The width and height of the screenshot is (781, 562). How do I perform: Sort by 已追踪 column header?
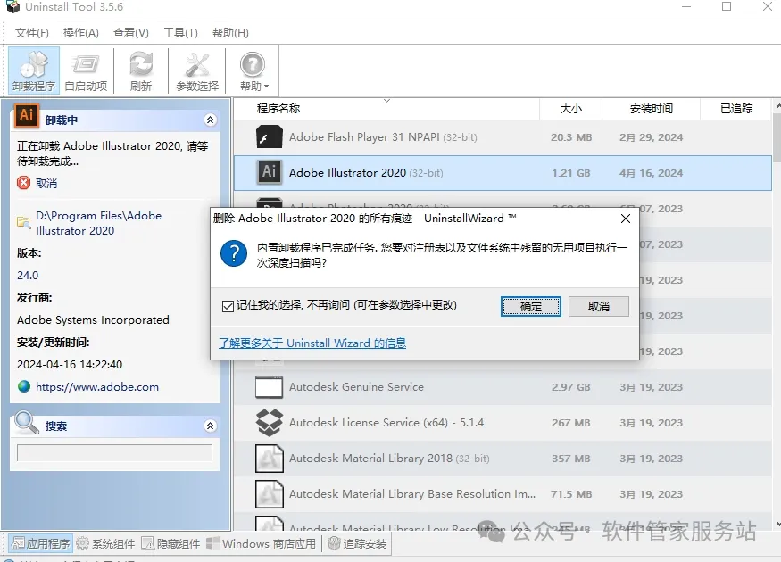coord(736,109)
